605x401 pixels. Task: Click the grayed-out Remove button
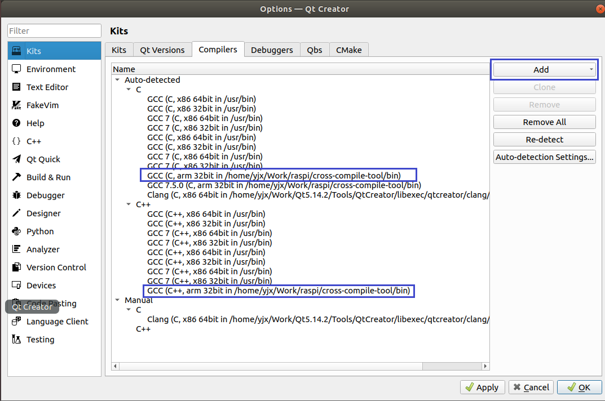545,105
